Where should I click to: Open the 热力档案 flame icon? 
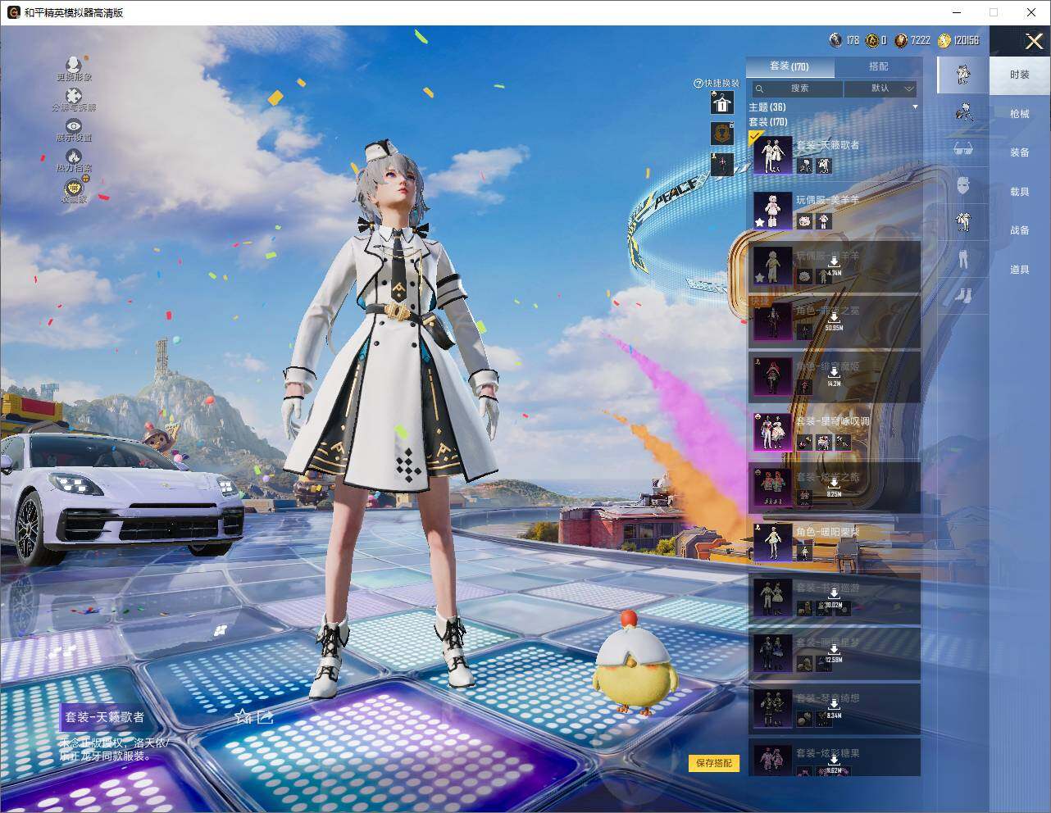[x=74, y=156]
